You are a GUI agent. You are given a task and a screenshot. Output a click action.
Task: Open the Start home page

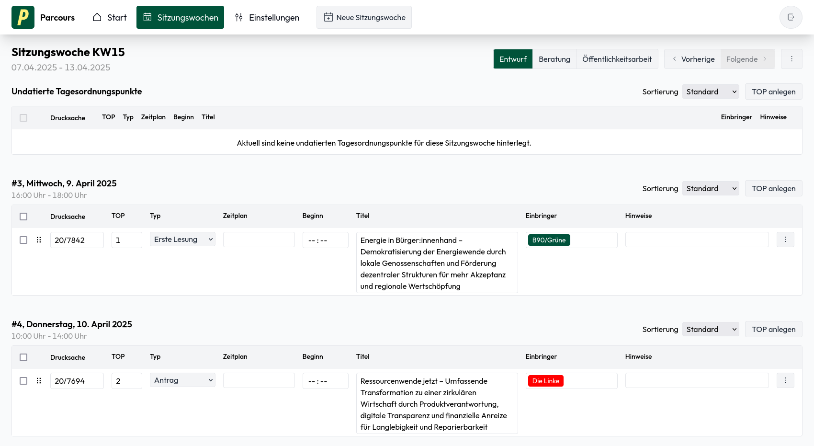click(110, 17)
